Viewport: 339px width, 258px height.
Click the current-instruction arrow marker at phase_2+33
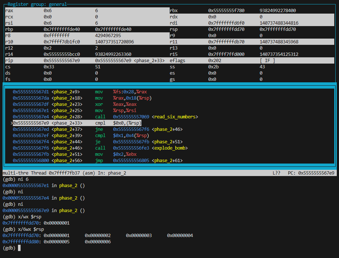pos(11,123)
